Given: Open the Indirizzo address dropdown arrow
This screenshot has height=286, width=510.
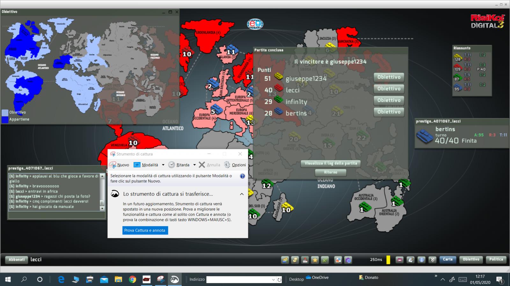Looking at the screenshot, I should pyautogui.click(x=273, y=279).
